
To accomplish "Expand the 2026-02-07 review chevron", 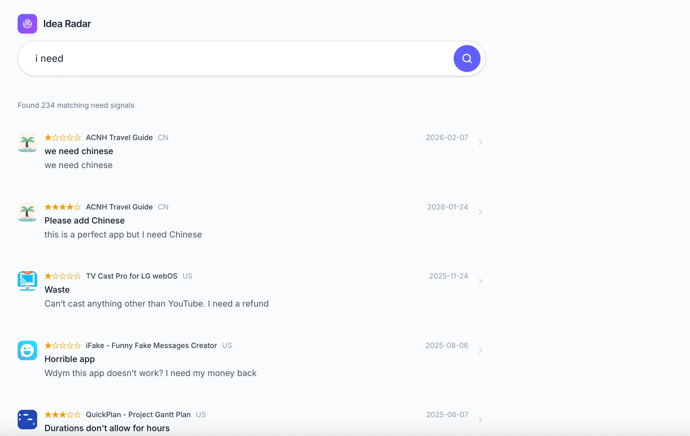I will (x=480, y=142).
